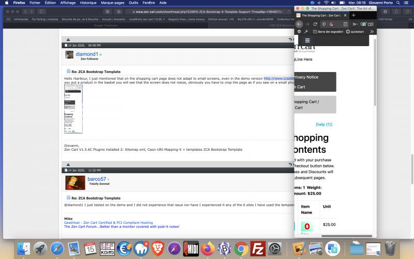The image size is (414, 259).
Task: Open barco57 user profile link
Action: coord(97,179)
